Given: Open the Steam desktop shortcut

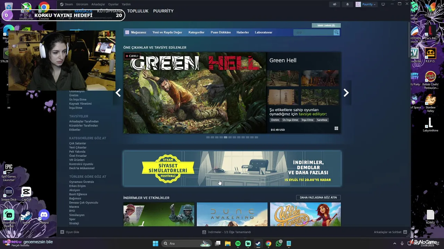Looking at the screenshot, I should pos(26,217).
